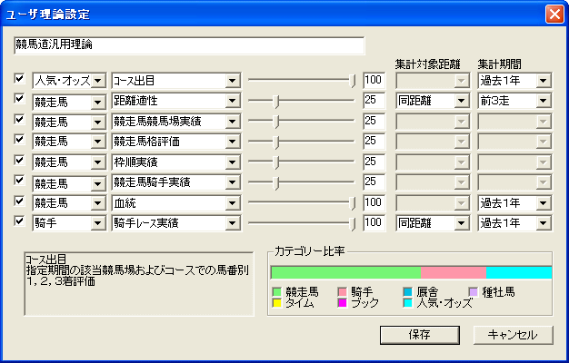Click the magenta ブック legend swatch
569x363 pixels.
tap(342, 303)
